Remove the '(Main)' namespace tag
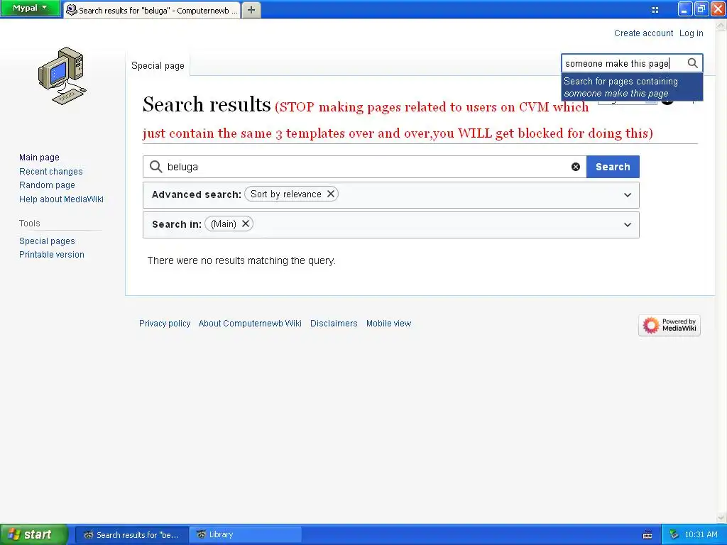 [245, 224]
